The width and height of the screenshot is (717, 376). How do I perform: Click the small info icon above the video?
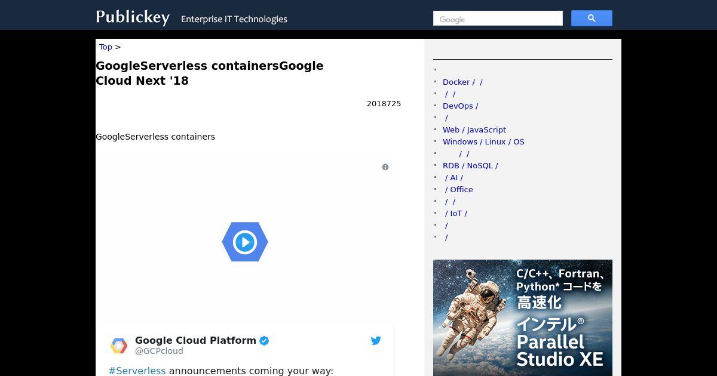click(x=385, y=167)
